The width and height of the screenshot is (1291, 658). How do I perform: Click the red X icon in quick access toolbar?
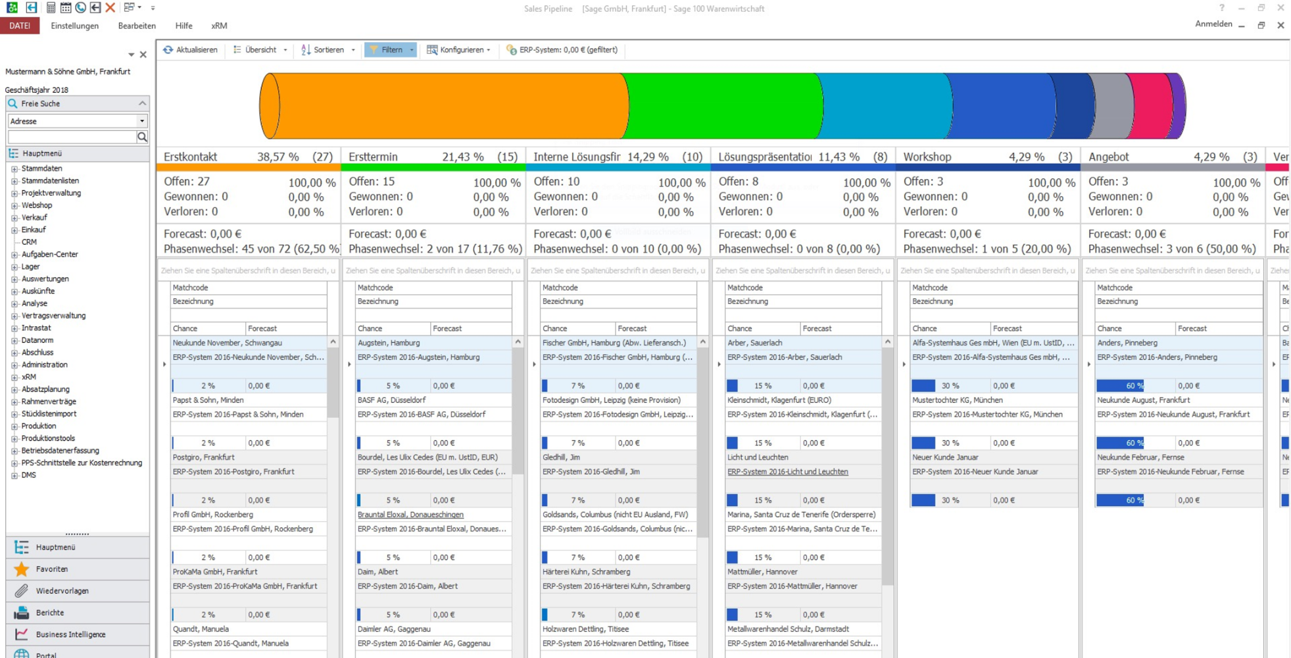pos(110,8)
